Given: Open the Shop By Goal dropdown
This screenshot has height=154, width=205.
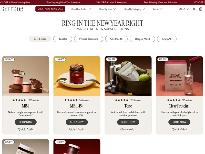Looking at the screenshot, I should (x=107, y=9).
